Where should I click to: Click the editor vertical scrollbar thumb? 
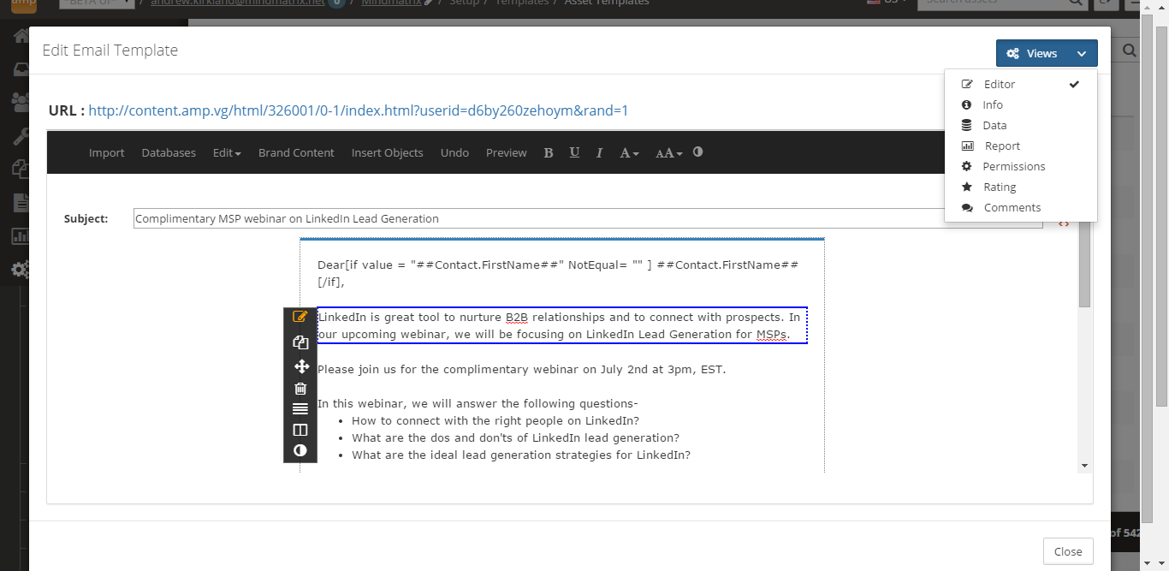click(x=1085, y=264)
